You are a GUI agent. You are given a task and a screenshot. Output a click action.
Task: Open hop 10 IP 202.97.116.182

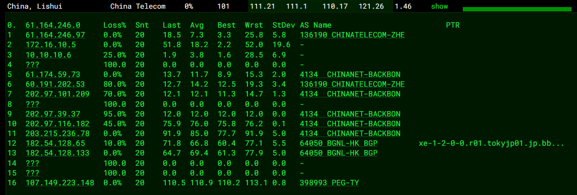pyautogui.click(x=58, y=123)
